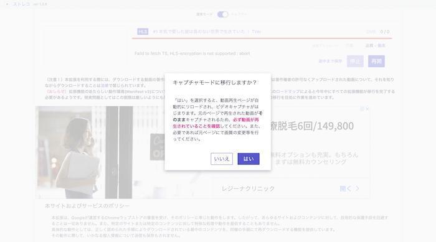This screenshot has height=242, width=436.
Task: Click the 本サイトおよびサービスのポリシー heading
Action: click(x=87, y=206)
